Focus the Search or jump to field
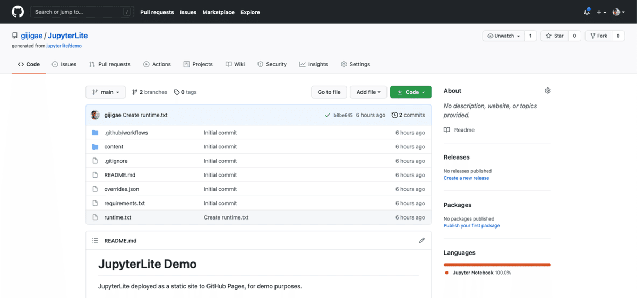 pos(80,12)
